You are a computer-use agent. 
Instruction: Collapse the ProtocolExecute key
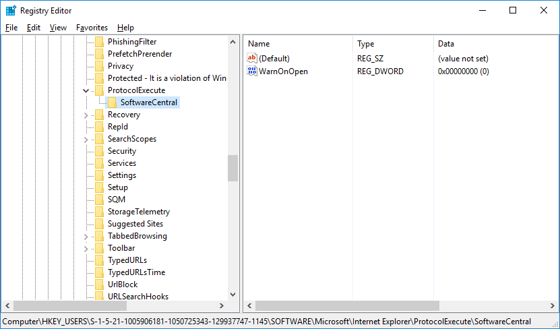click(x=86, y=90)
